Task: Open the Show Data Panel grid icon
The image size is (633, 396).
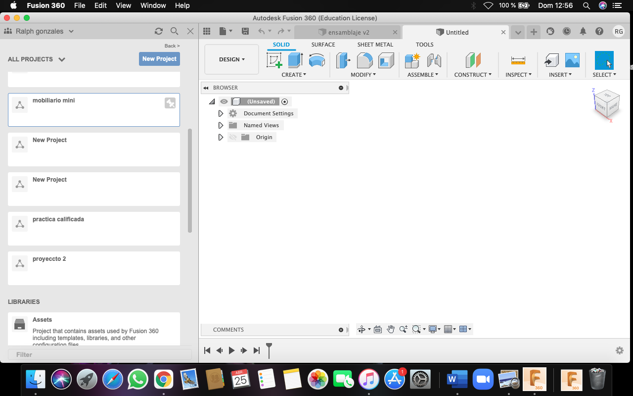Action: (x=207, y=31)
